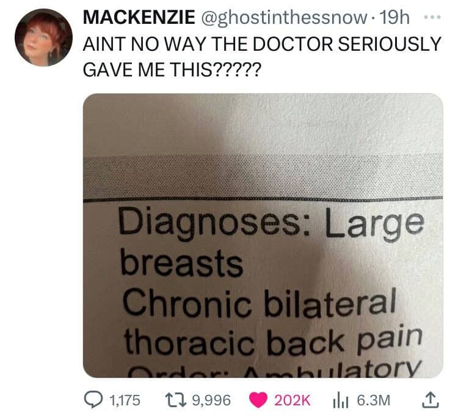This screenshot has width=458, height=420.
Task: Open MACKENZIE's profile avatar picture
Action: click(43, 37)
